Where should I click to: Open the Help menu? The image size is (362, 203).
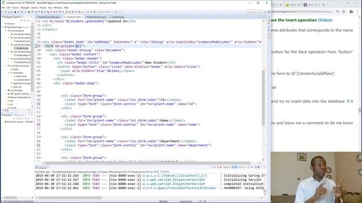pos(66,7)
